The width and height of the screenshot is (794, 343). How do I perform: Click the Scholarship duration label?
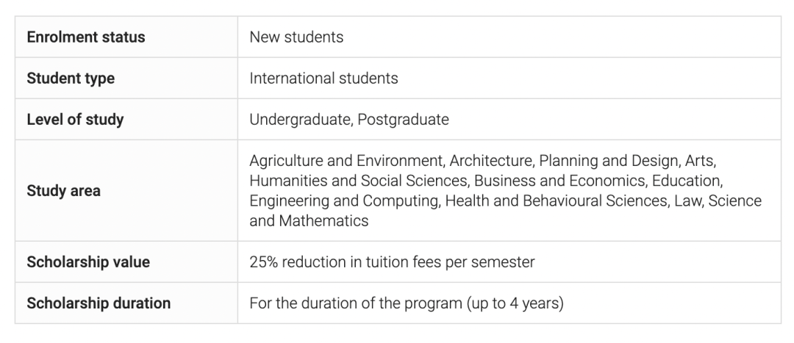point(99,303)
